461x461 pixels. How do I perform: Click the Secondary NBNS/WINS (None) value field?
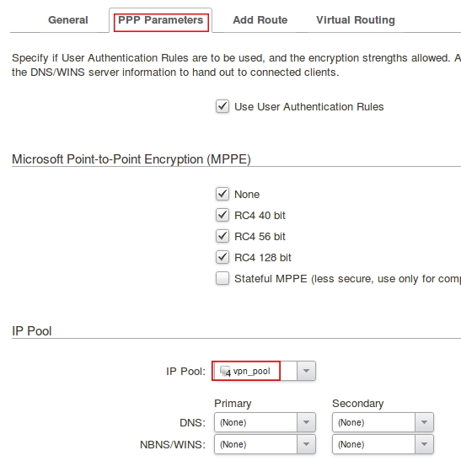(x=373, y=444)
